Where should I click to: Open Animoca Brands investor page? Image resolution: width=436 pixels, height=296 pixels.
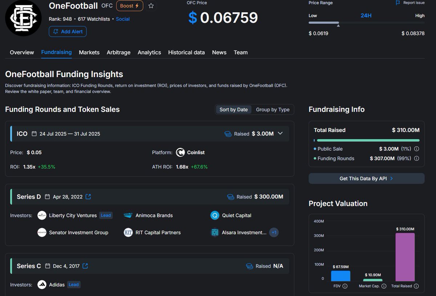tap(154, 215)
